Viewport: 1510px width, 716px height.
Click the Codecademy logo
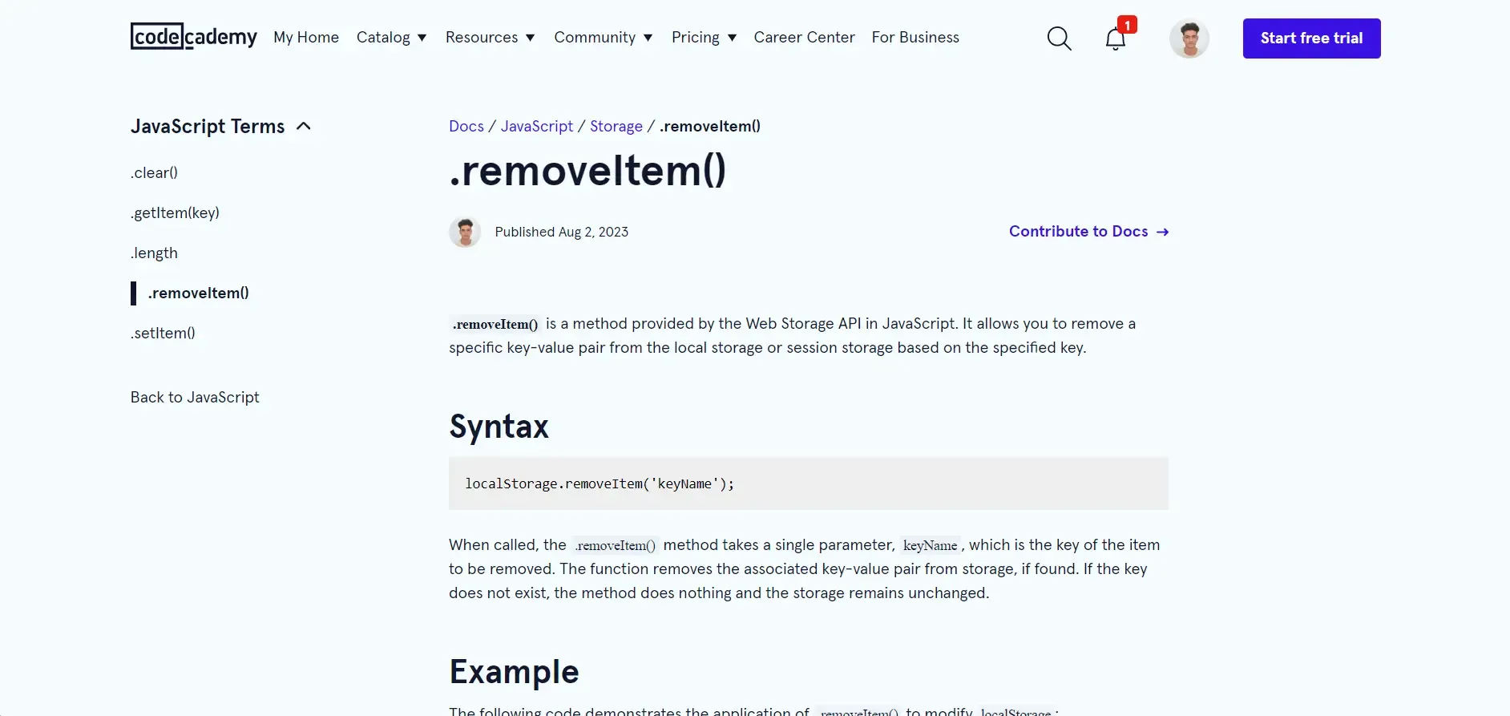(193, 37)
